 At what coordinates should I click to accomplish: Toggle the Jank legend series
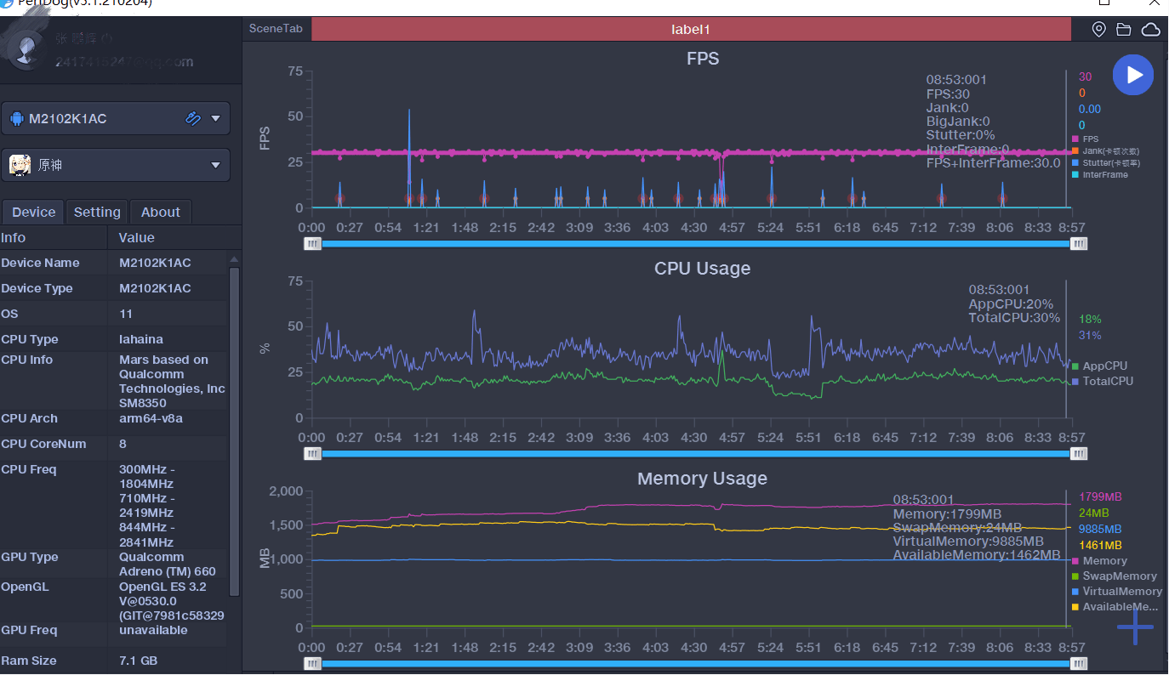[x=1104, y=150]
